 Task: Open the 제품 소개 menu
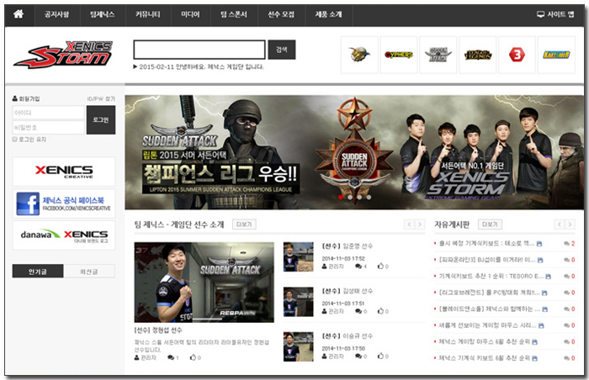tap(329, 14)
